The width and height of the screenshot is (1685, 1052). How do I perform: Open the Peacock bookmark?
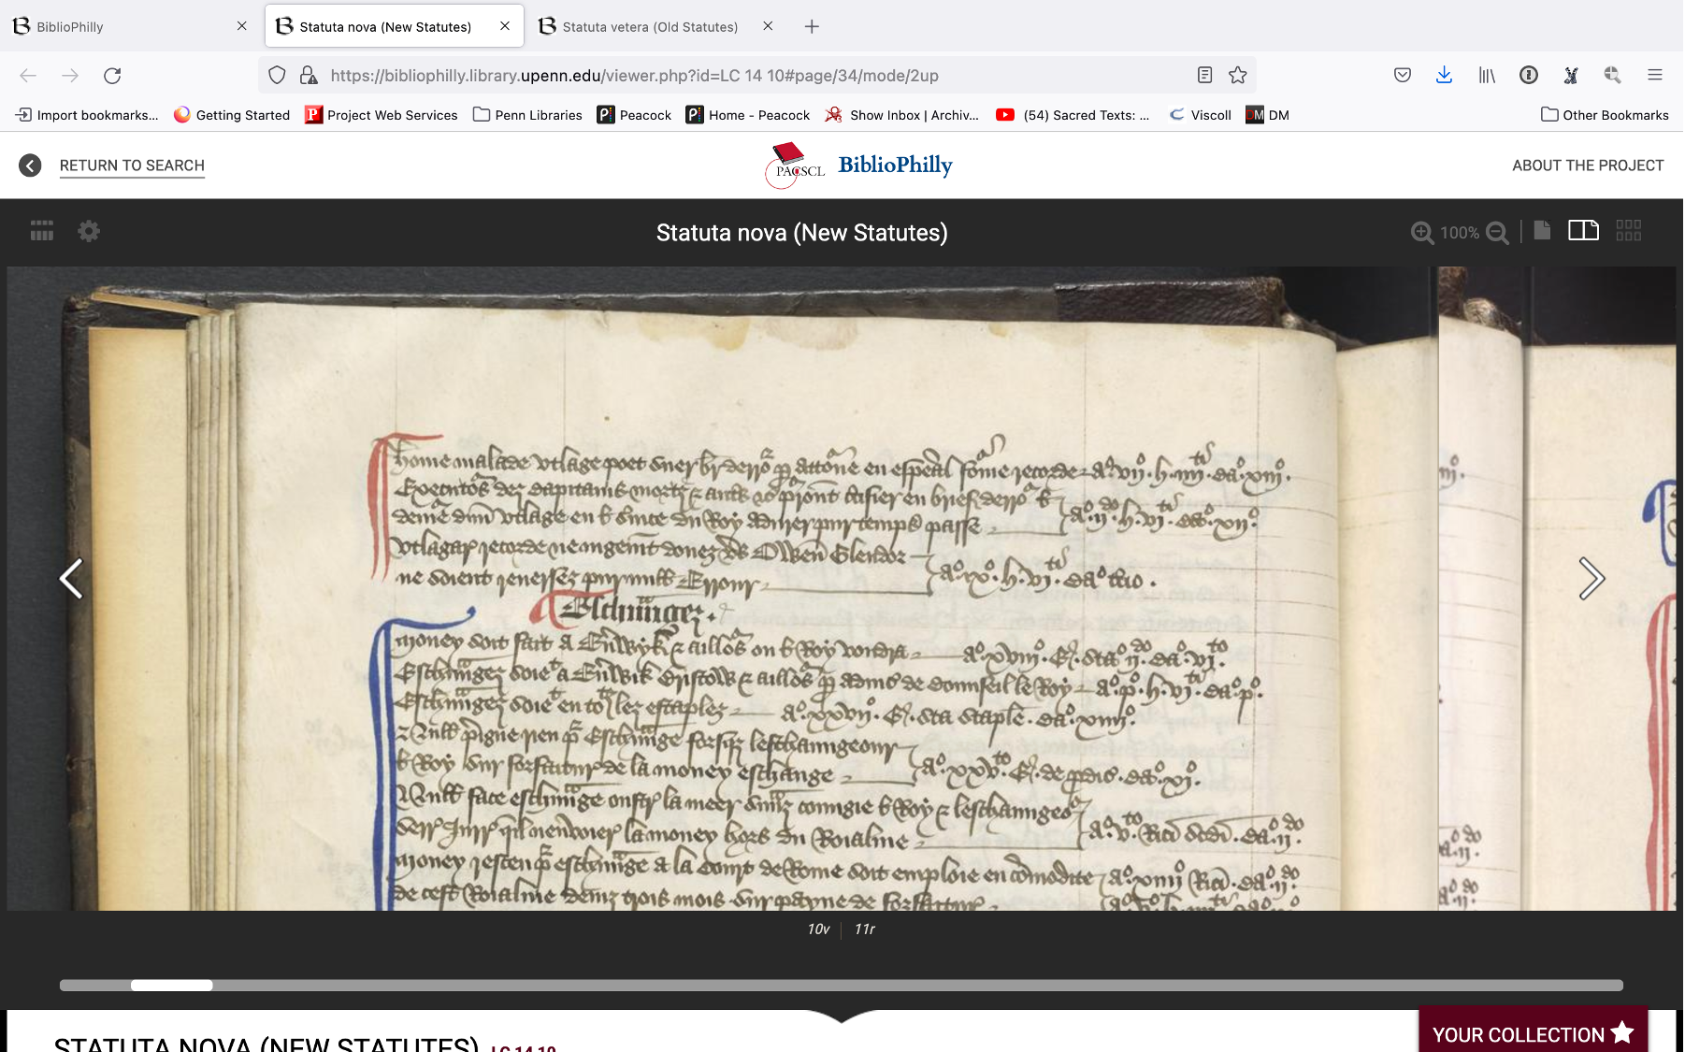[634, 115]
